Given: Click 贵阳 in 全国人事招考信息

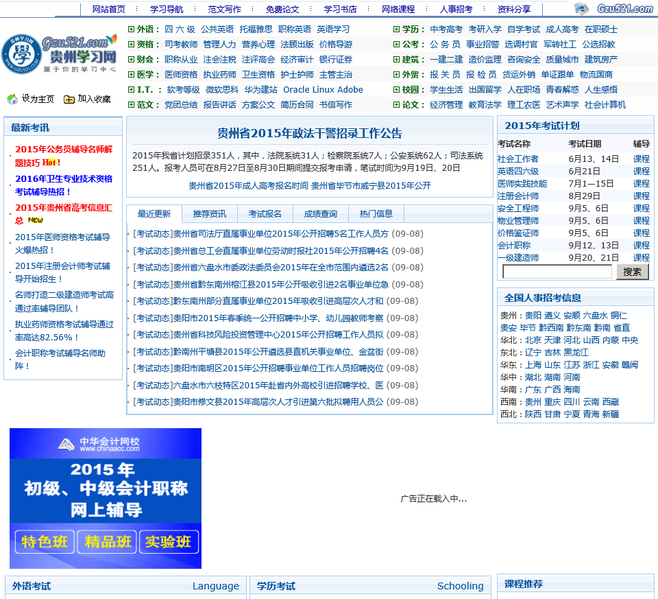Looking at the screenshot, I should coord(533,316).
